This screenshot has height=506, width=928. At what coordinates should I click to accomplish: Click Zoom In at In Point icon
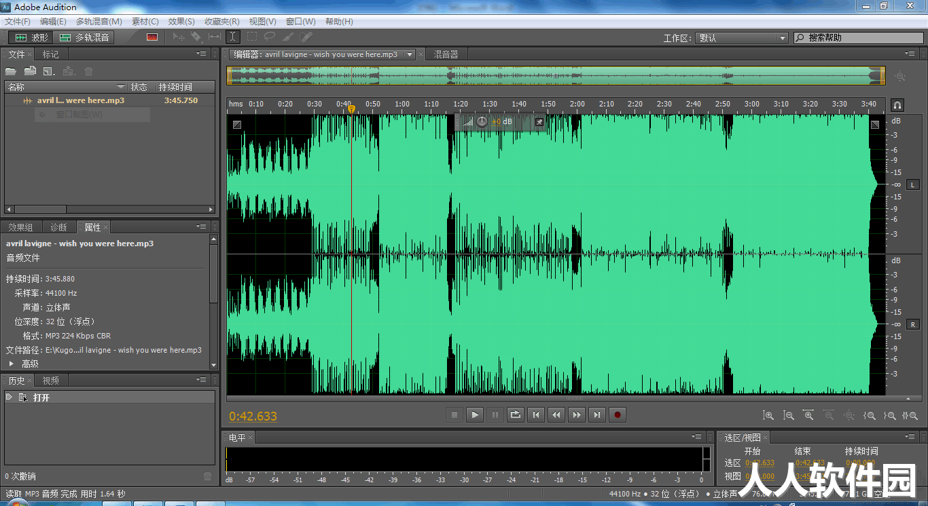870,415
